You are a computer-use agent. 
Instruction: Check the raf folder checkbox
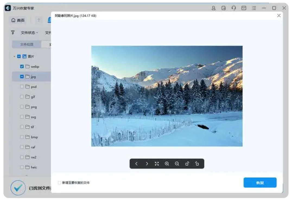pyautogui.click(x=22, y=147)
